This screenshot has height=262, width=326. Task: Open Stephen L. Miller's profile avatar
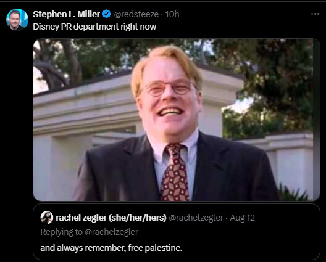point(17,20)
